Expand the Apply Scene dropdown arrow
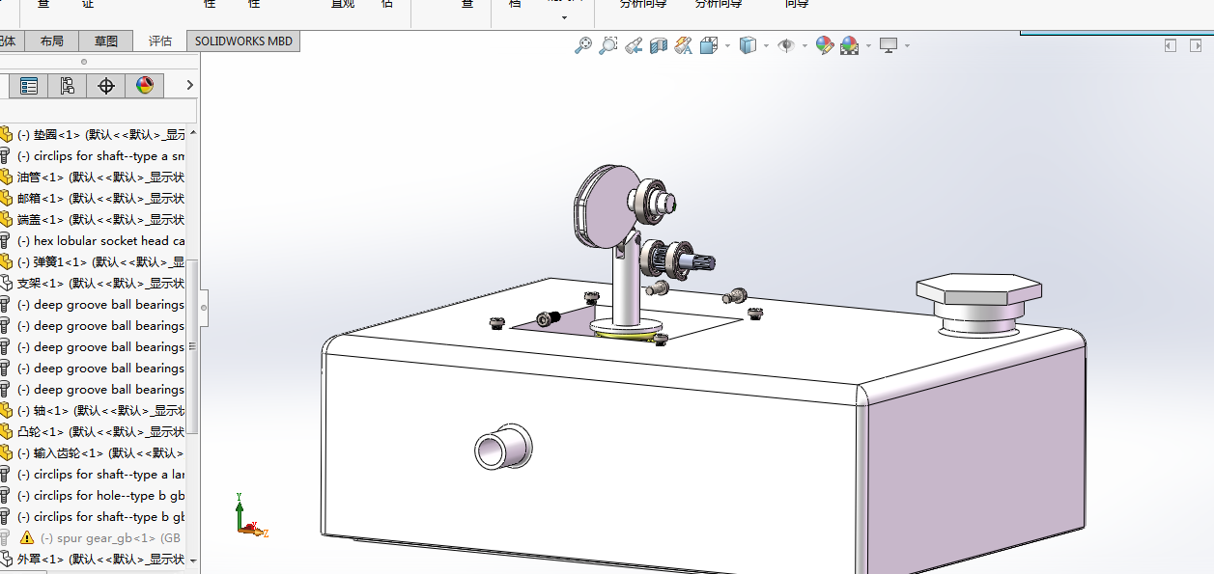 coord(868,45)
